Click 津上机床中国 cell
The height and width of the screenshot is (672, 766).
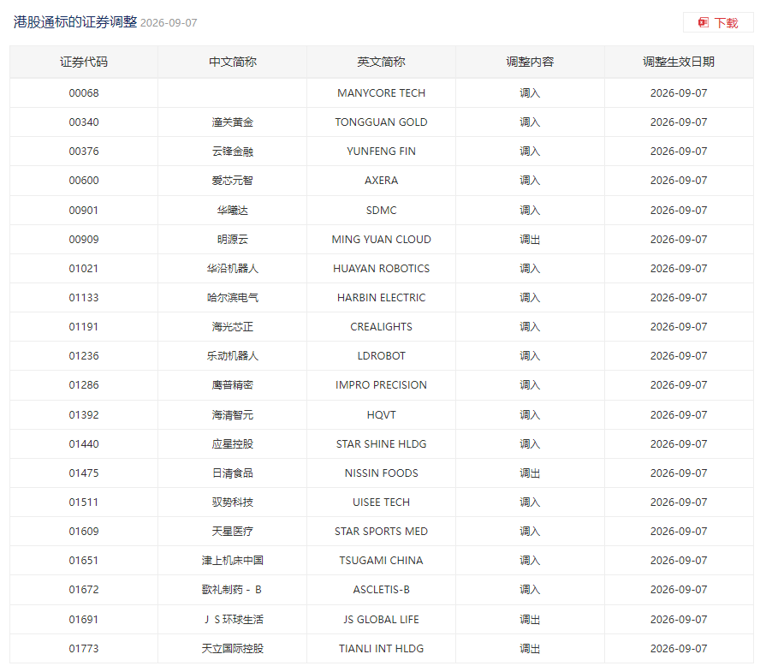click(x=233, y=561)
